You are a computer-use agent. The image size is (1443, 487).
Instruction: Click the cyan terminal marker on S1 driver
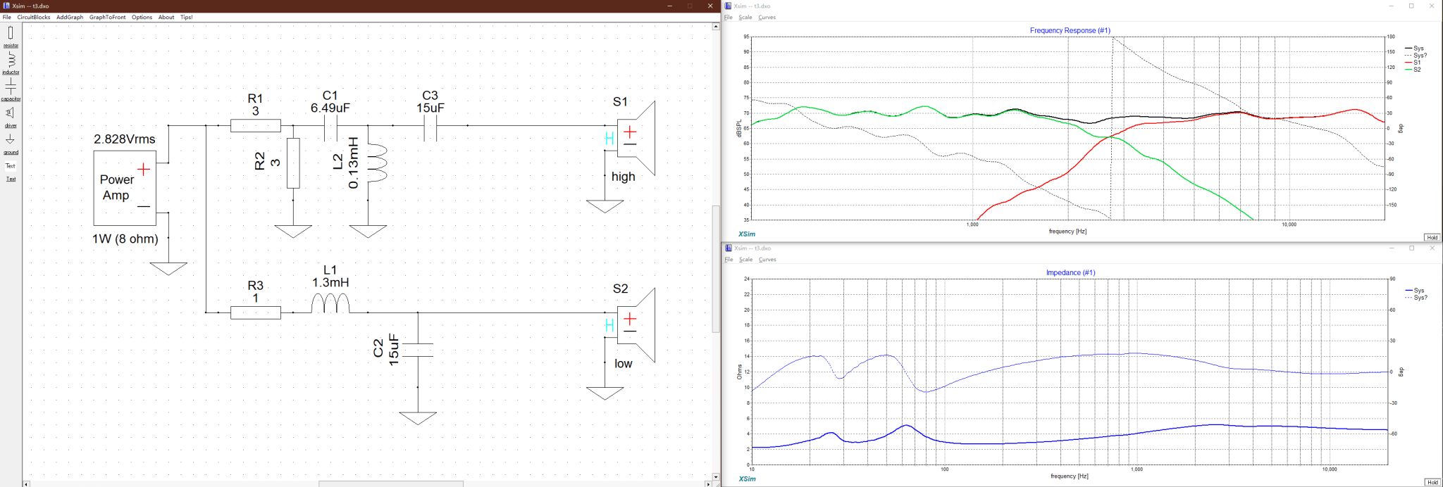pyautogui.click(x=609, y=139)
